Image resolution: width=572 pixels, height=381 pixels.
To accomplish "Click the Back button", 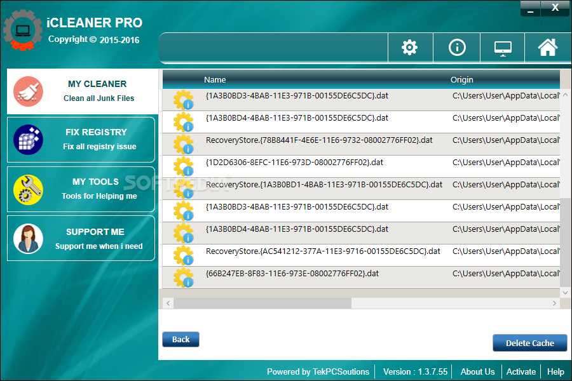I will coord(181,340).
